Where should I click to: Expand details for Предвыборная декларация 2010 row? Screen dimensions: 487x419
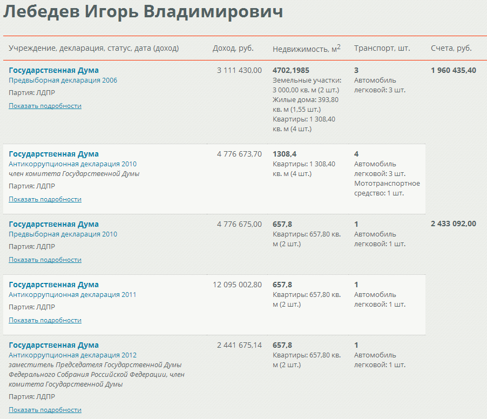tap(45, 260)
